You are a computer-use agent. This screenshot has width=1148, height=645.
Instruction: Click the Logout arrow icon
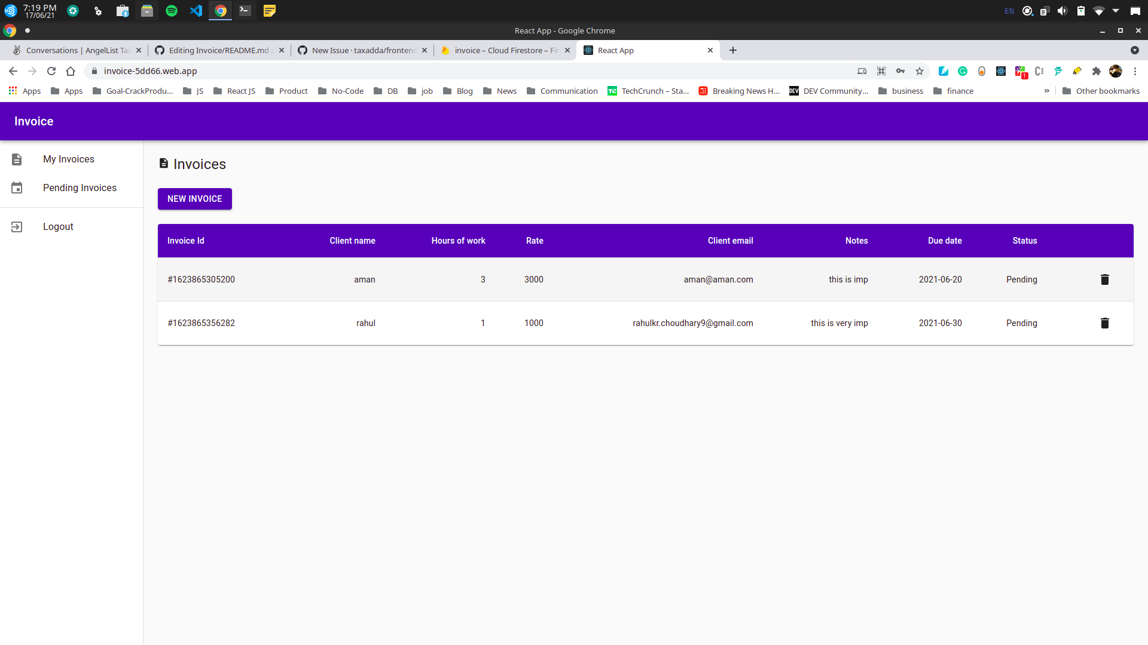click(17, 227)
